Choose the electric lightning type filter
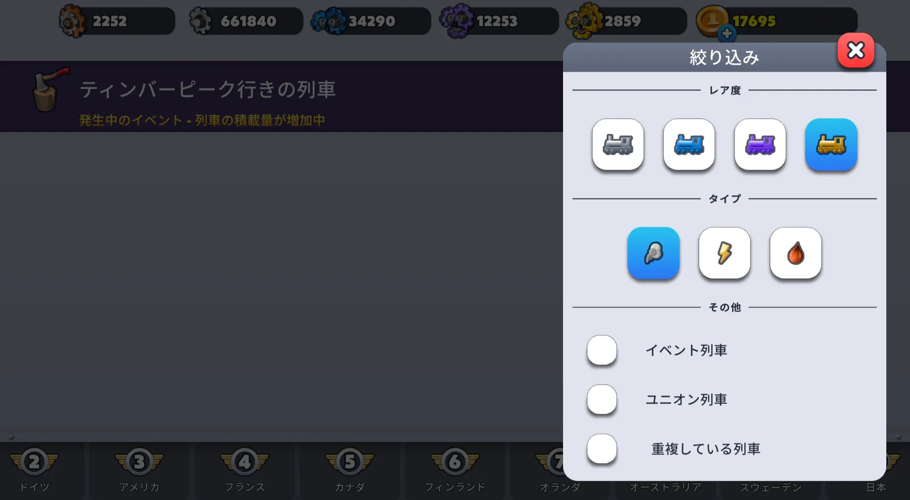 click(724, 253)
